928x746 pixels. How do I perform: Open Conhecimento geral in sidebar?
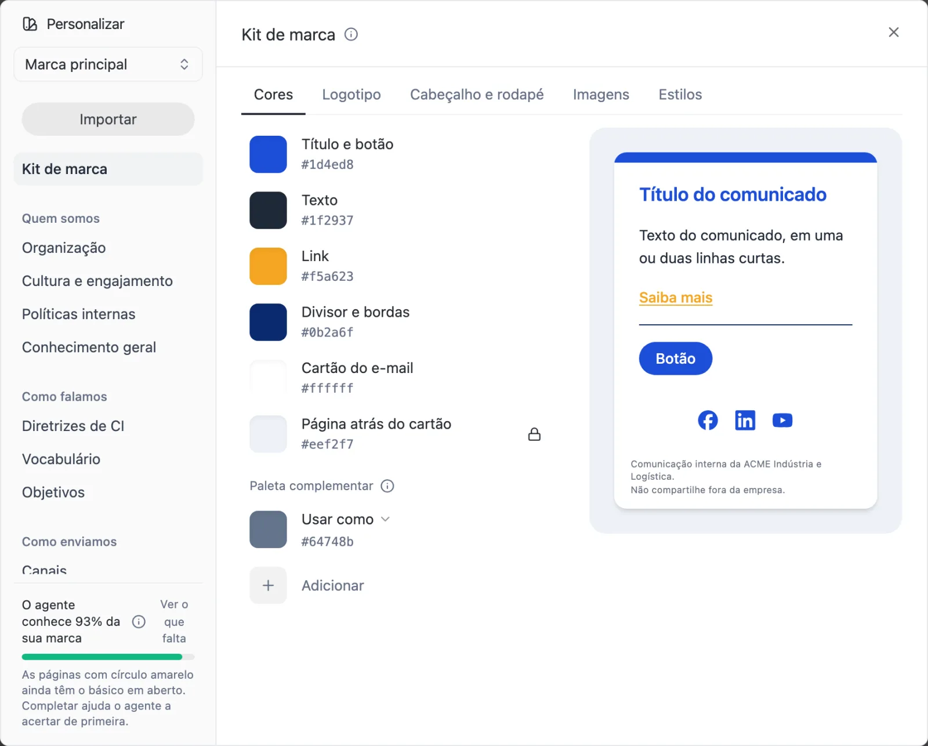pyautogui.click(x=89, y=347)
